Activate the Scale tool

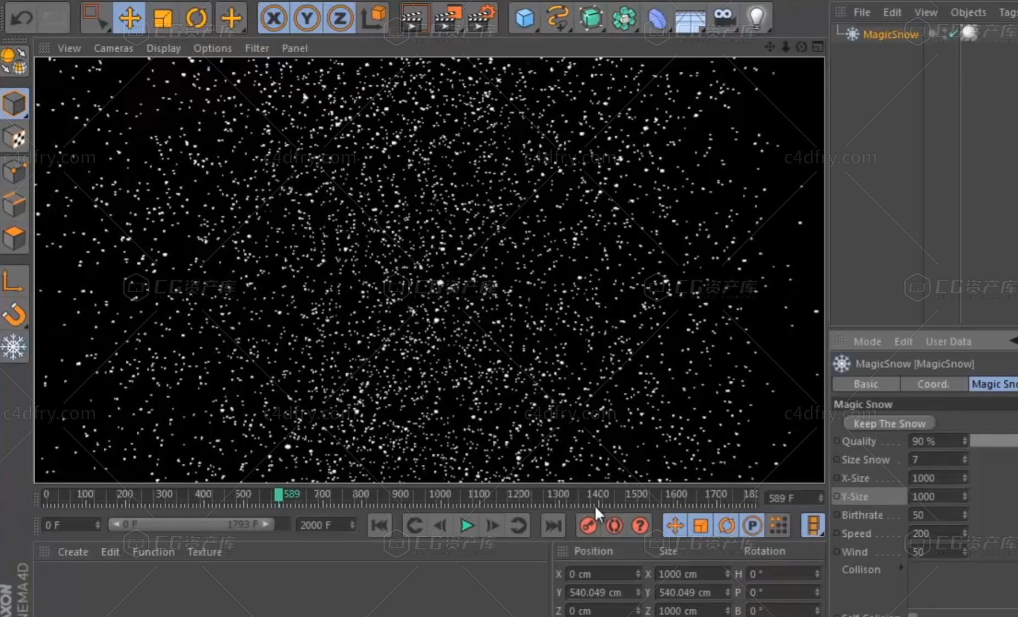coord(163,18)
